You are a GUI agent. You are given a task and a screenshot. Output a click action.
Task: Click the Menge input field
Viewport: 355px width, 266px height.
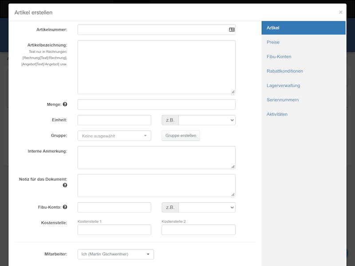click(157, 105)
